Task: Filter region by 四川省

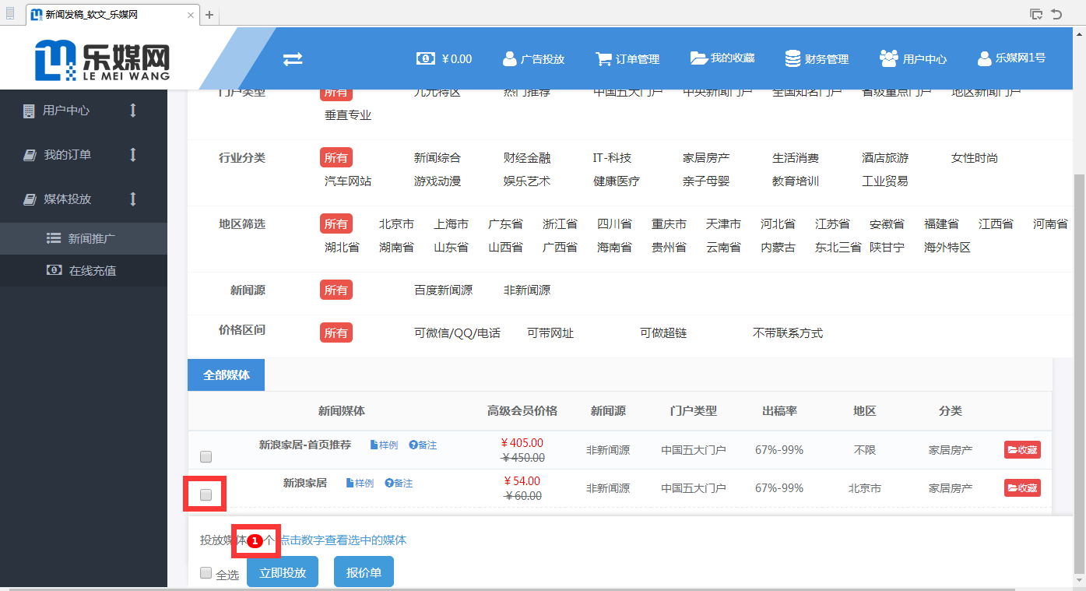Action: tap(614, 224)
